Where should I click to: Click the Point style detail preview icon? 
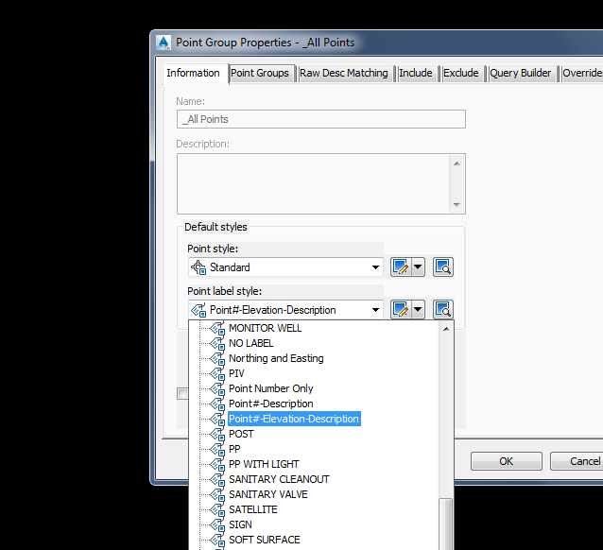pos(443,266)
